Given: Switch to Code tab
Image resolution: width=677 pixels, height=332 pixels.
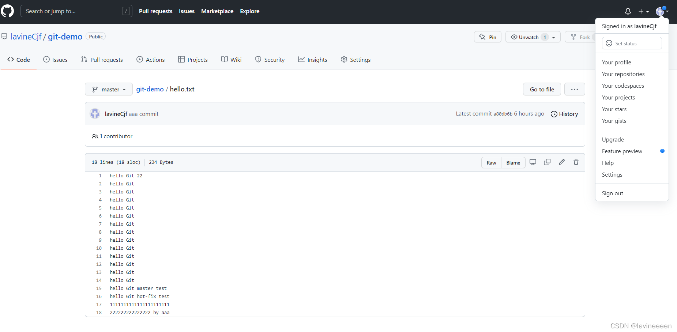Looking at the screenshot, I should (x=19, y=60).
